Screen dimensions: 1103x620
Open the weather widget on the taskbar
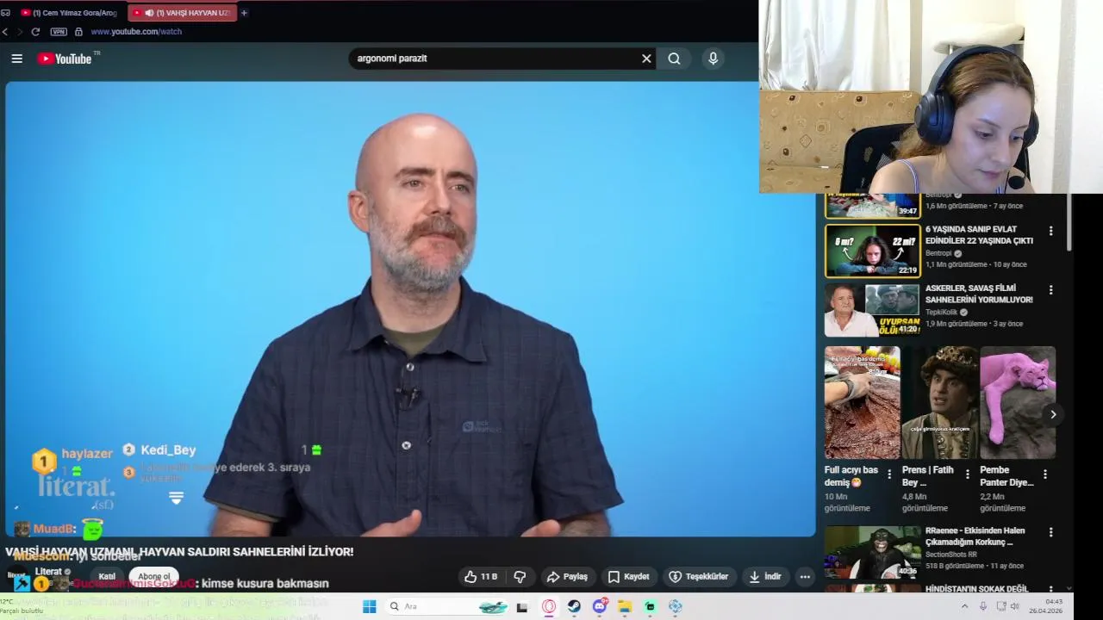pyautogui.click(x=22, y=606)
